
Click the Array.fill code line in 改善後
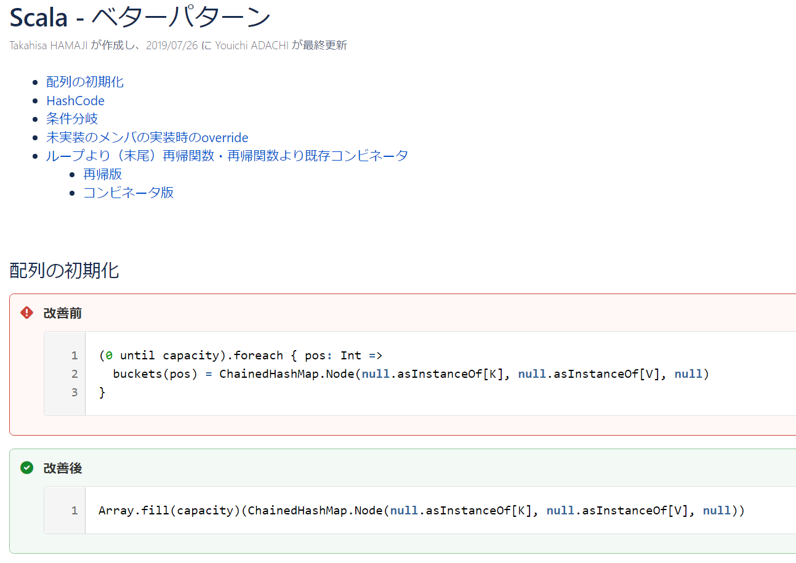point(422,510)
